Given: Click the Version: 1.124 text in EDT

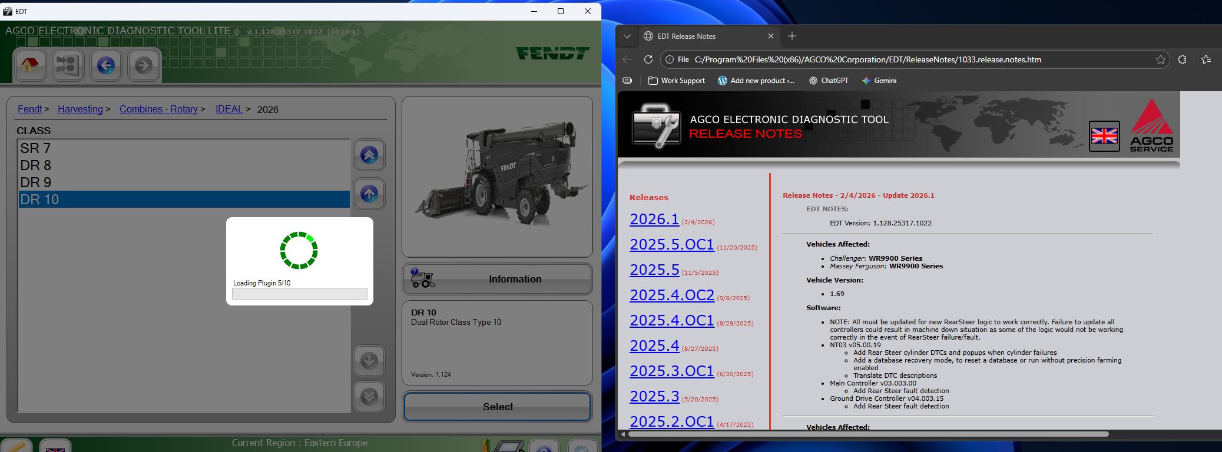Looking at the screenshot, I should (x=431, y=374).
